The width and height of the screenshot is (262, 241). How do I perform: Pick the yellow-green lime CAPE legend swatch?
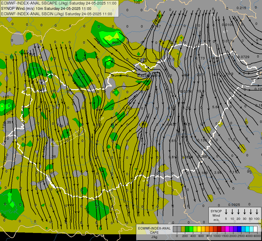(195, 229)
